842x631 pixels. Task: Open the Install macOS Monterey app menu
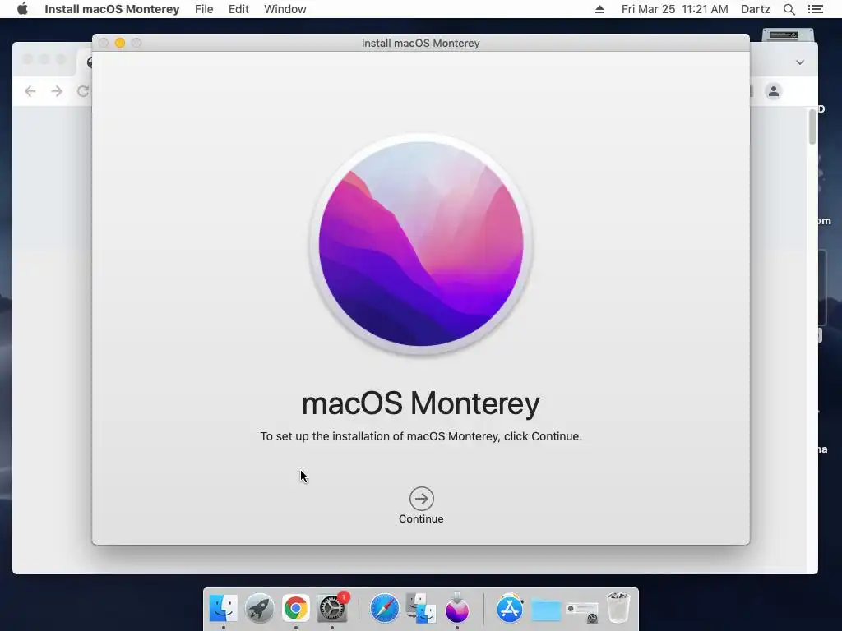click(112, 9)
